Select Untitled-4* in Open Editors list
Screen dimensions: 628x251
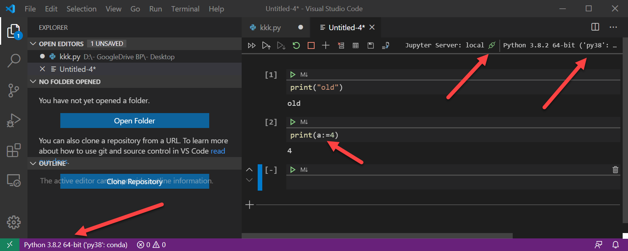pos(134,69)
